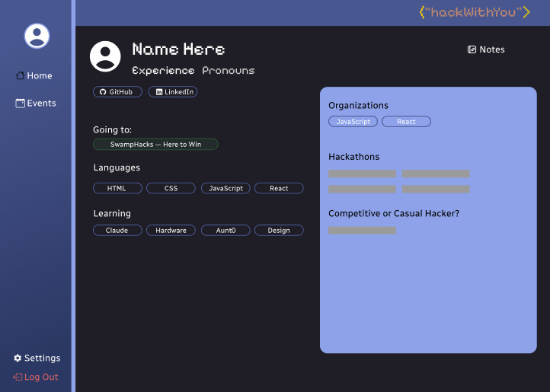Go to Home in sidebar
Image resolution: width=550 pixels, height=392 pixels.
34,75
